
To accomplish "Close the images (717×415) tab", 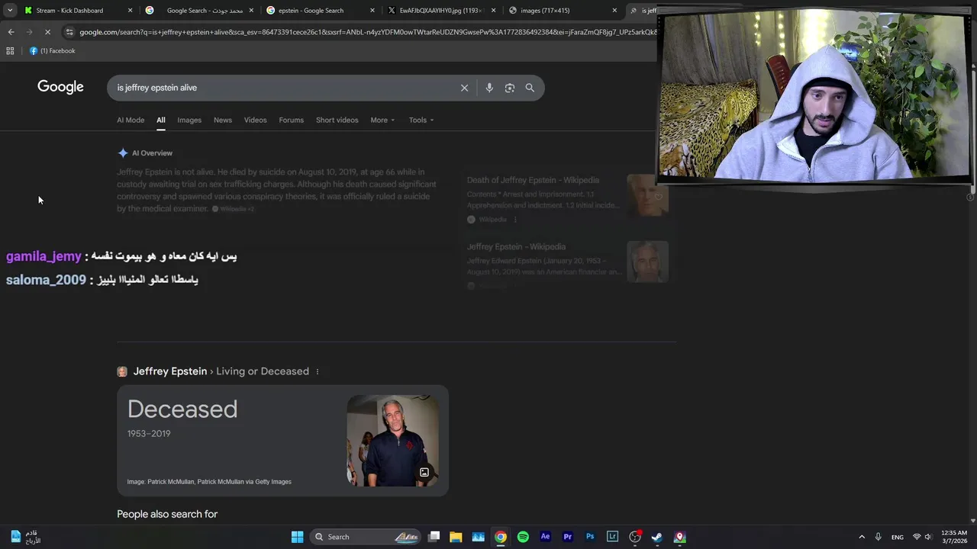I will point(614,11).
